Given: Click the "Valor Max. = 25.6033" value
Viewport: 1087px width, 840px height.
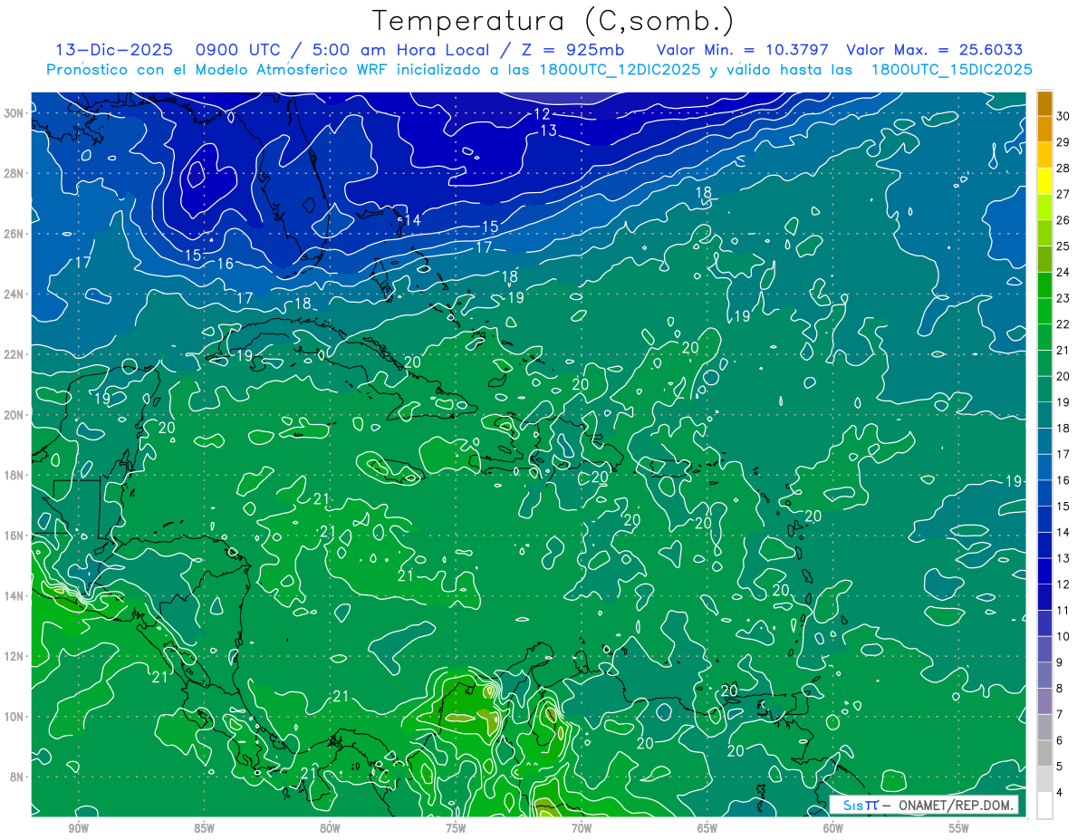Looking at the screenshot, I should (934, 50).
